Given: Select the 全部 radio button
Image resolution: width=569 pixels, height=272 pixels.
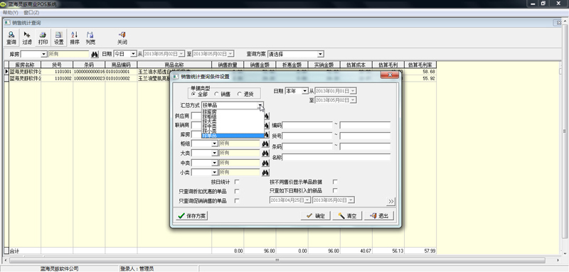Looking at the screenshot, I should (193, 94).
